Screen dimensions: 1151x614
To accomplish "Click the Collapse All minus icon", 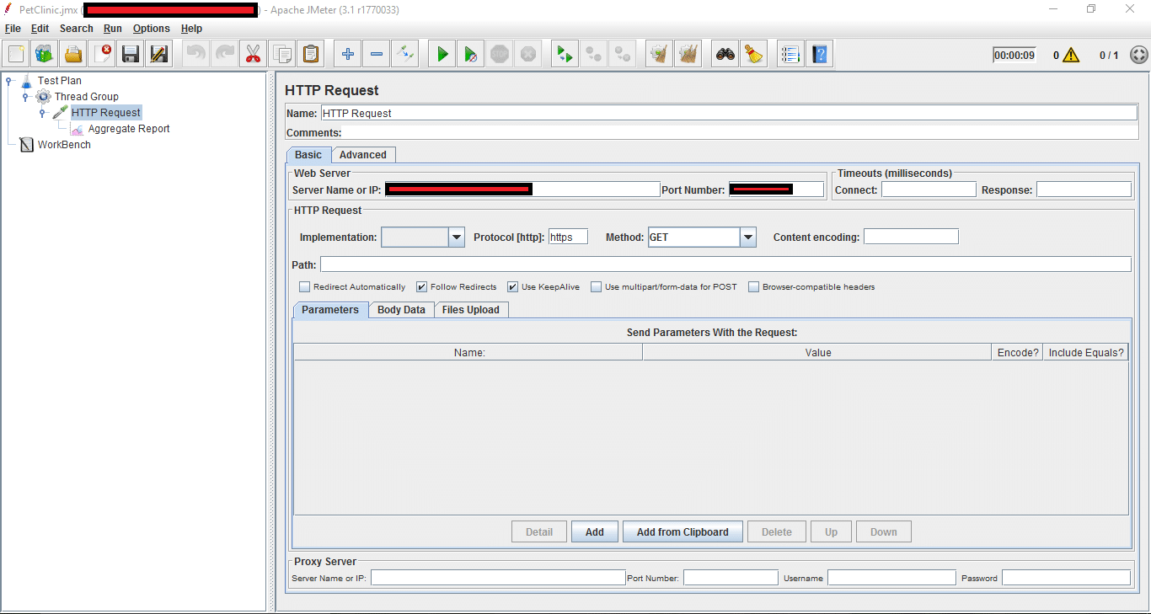I will point(376,55).
